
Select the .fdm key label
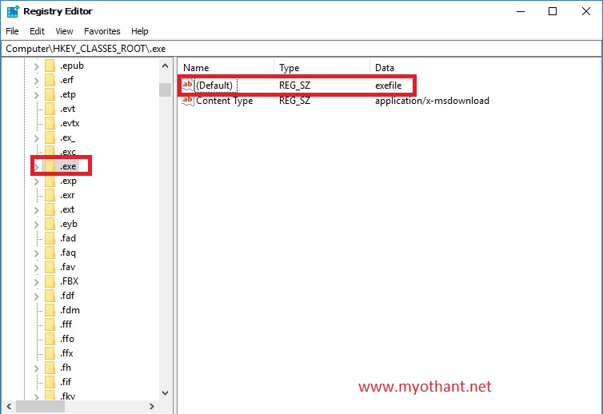point(70,310)
